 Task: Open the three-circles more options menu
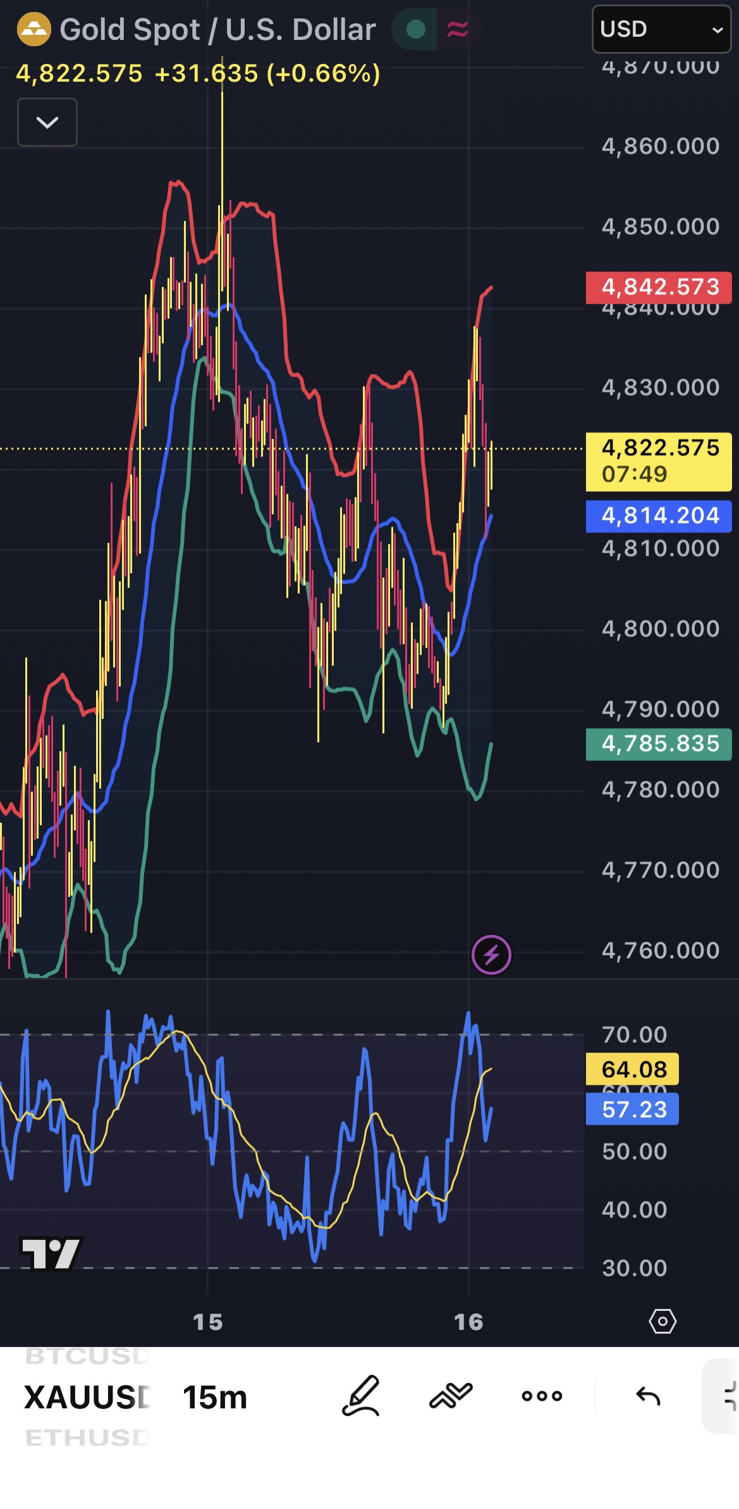click(542, 1396)
